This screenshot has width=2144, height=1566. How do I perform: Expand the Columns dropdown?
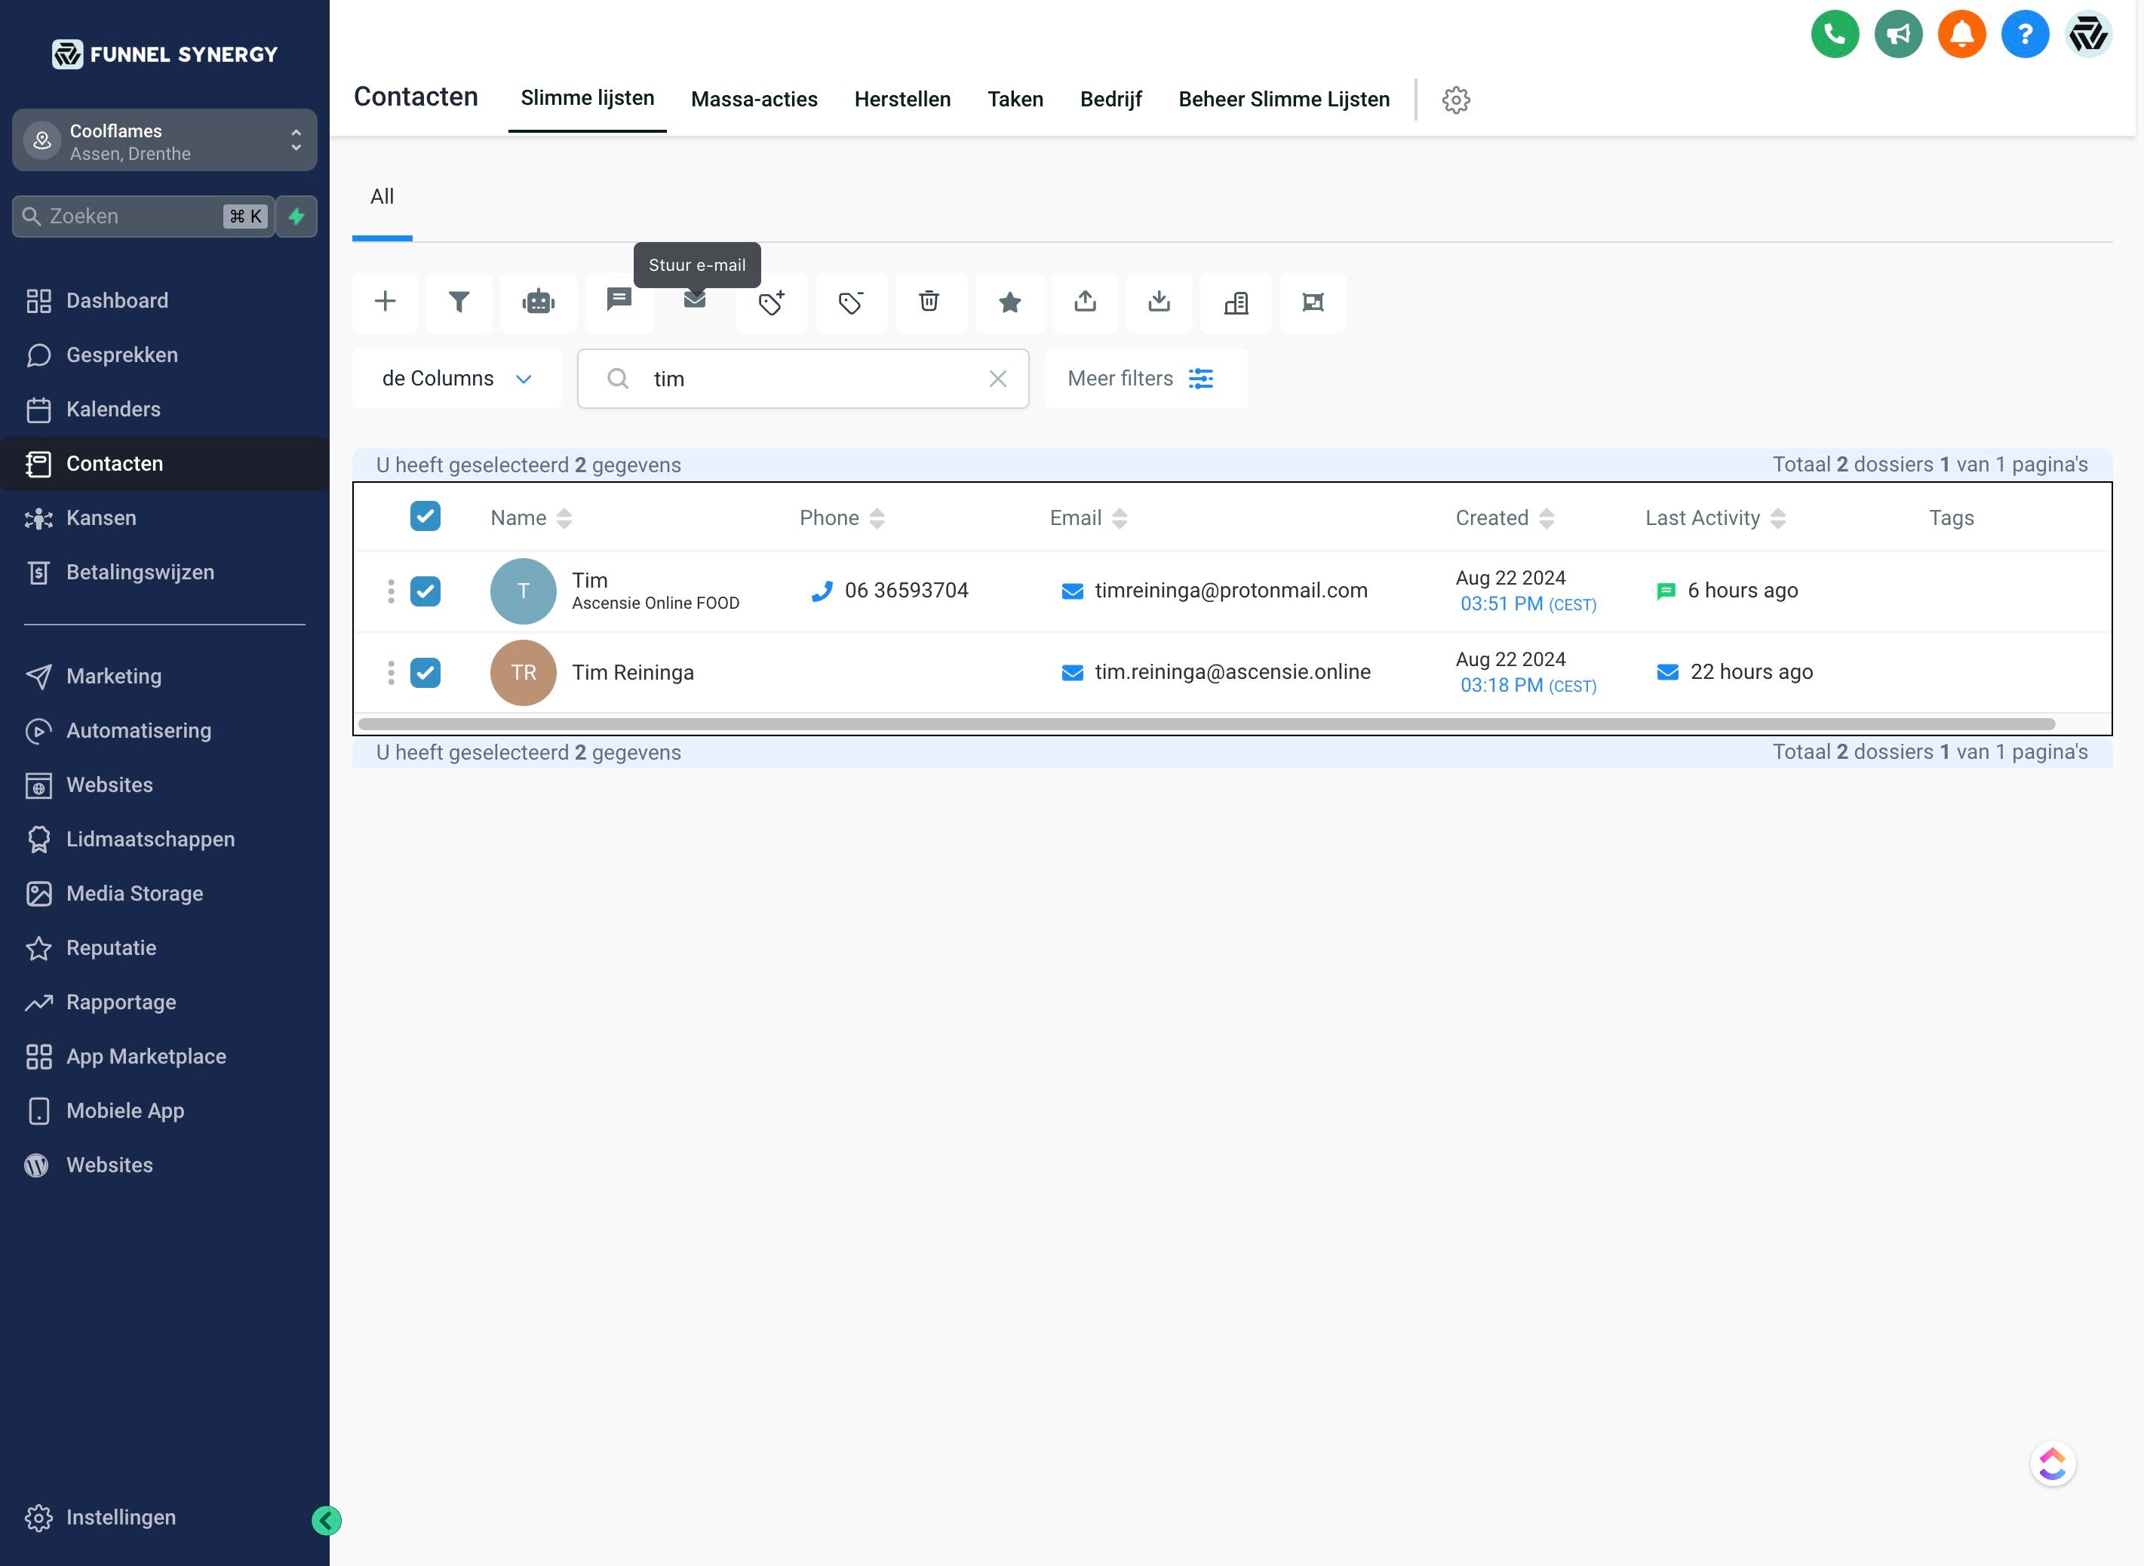(457, 379)
